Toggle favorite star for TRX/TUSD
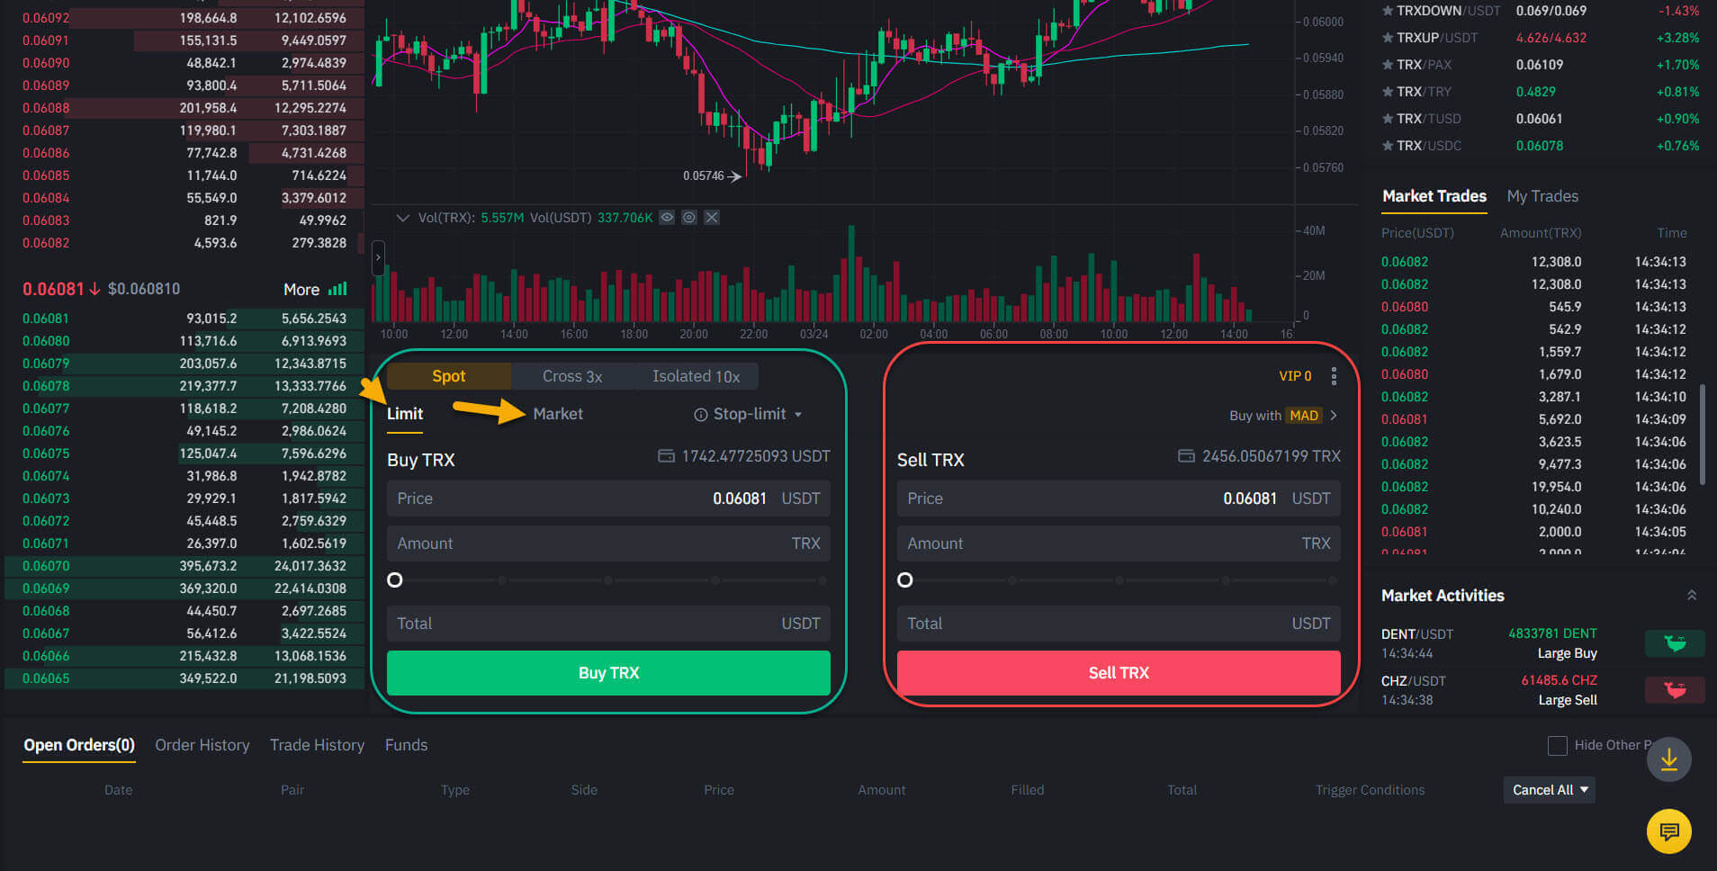The width and height of the screenshot is (1717, 871). click(1388, 119)
